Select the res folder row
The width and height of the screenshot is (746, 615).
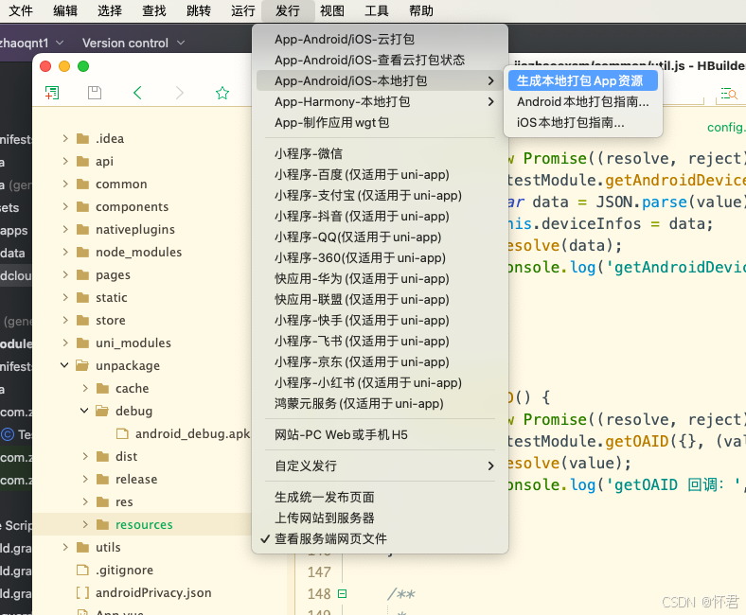142,501
